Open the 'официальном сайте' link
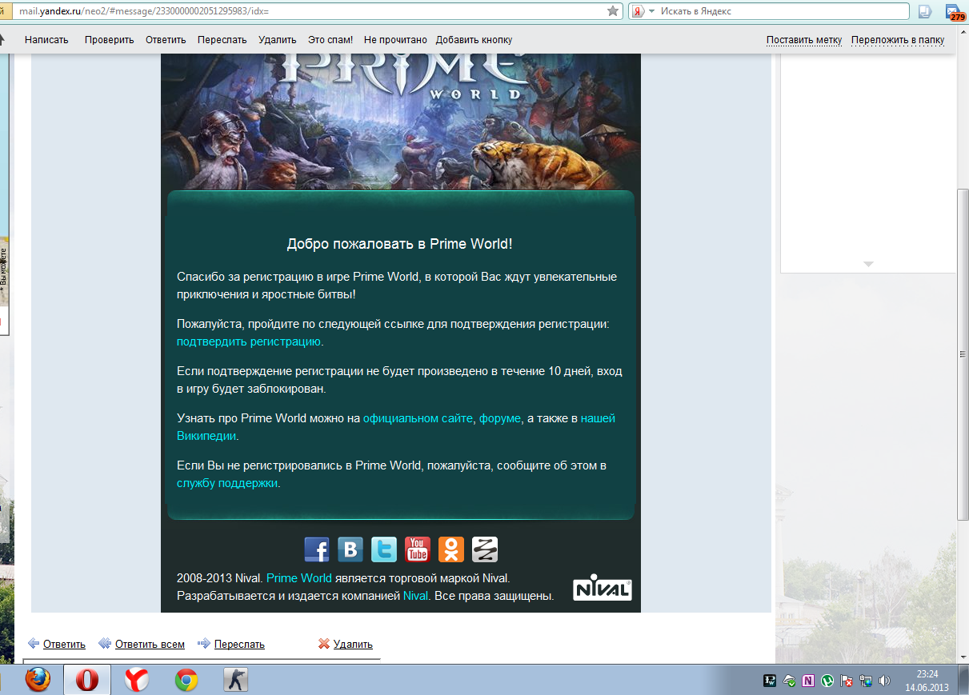 pyautogui.click(x=418, y=418)
